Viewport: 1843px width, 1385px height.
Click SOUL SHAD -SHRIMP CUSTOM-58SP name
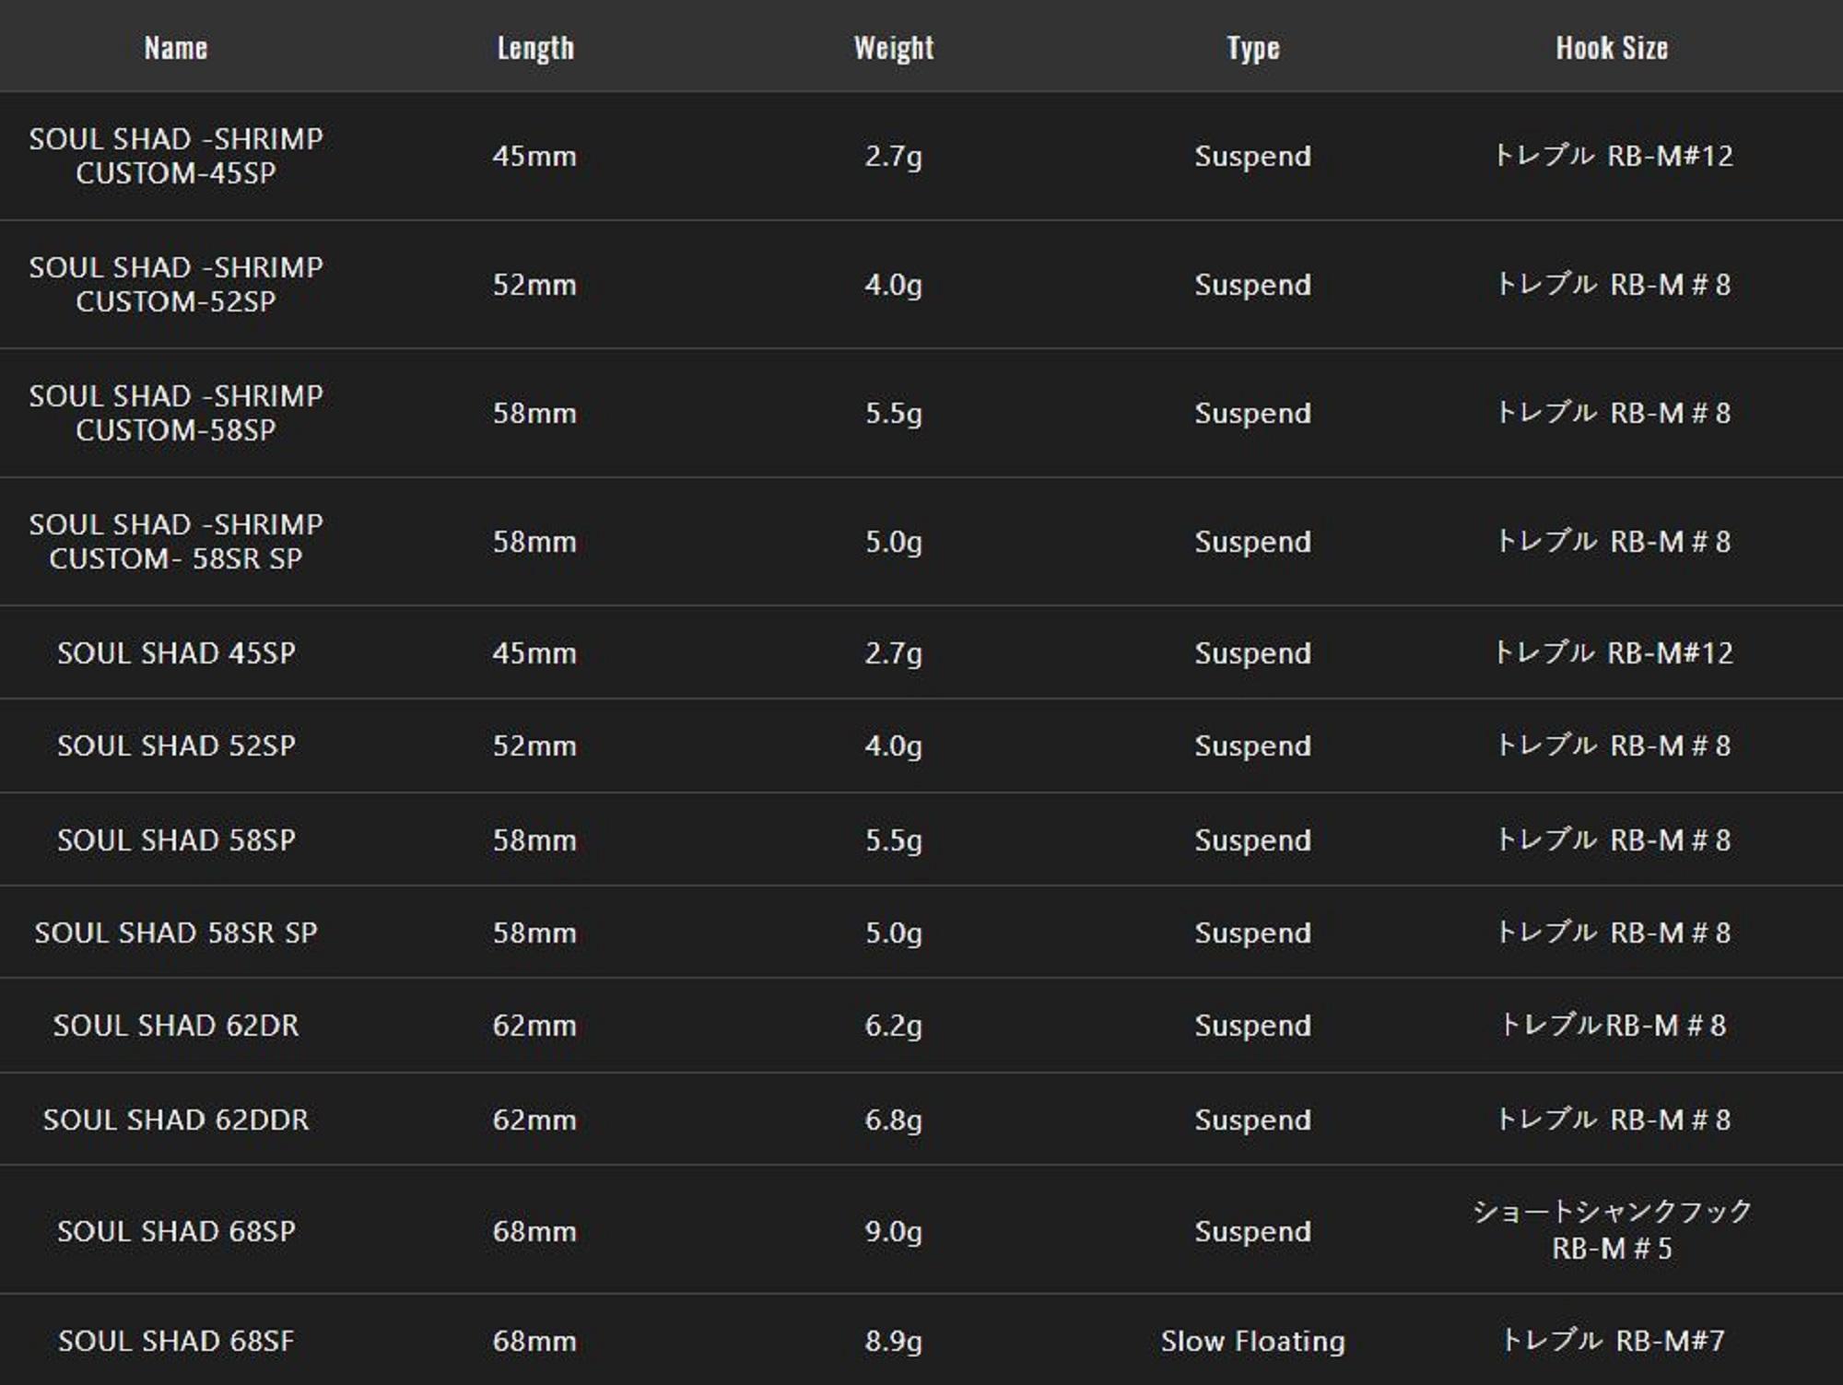(176, 413)
